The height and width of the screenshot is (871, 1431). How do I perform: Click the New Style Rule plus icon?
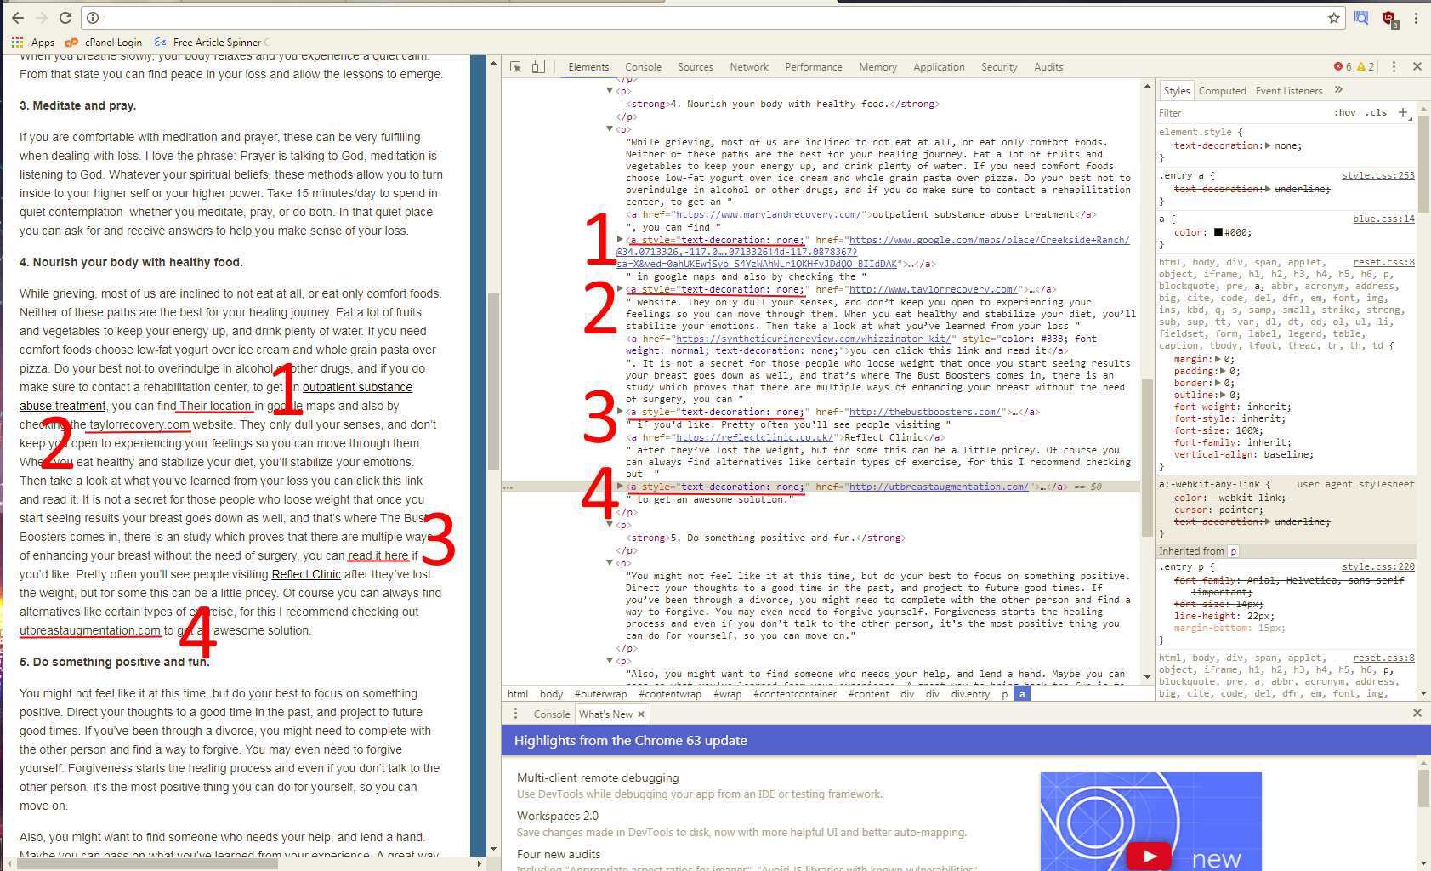[x=1403, y=112]
